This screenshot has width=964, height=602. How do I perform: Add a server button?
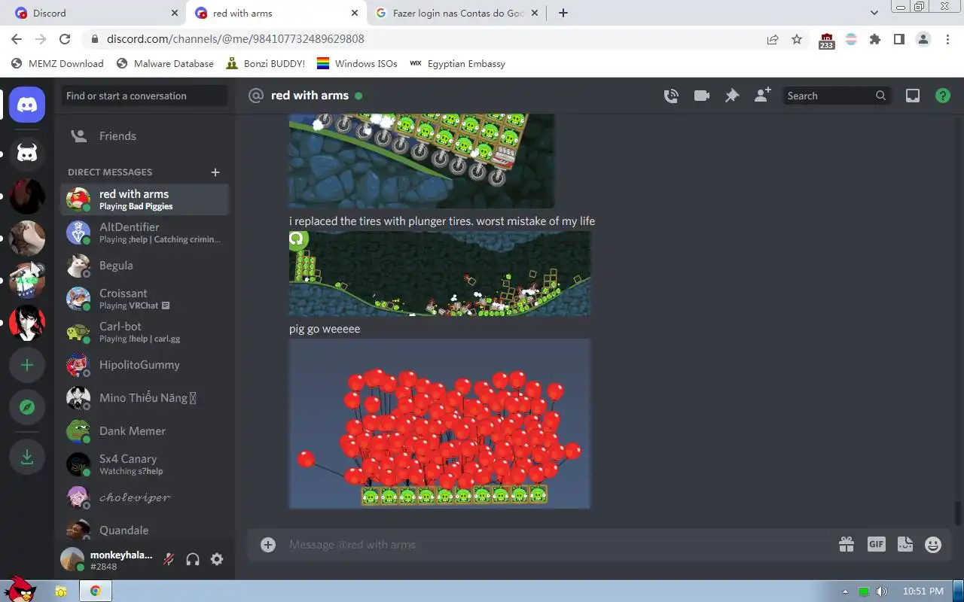[x=27, y=365]
